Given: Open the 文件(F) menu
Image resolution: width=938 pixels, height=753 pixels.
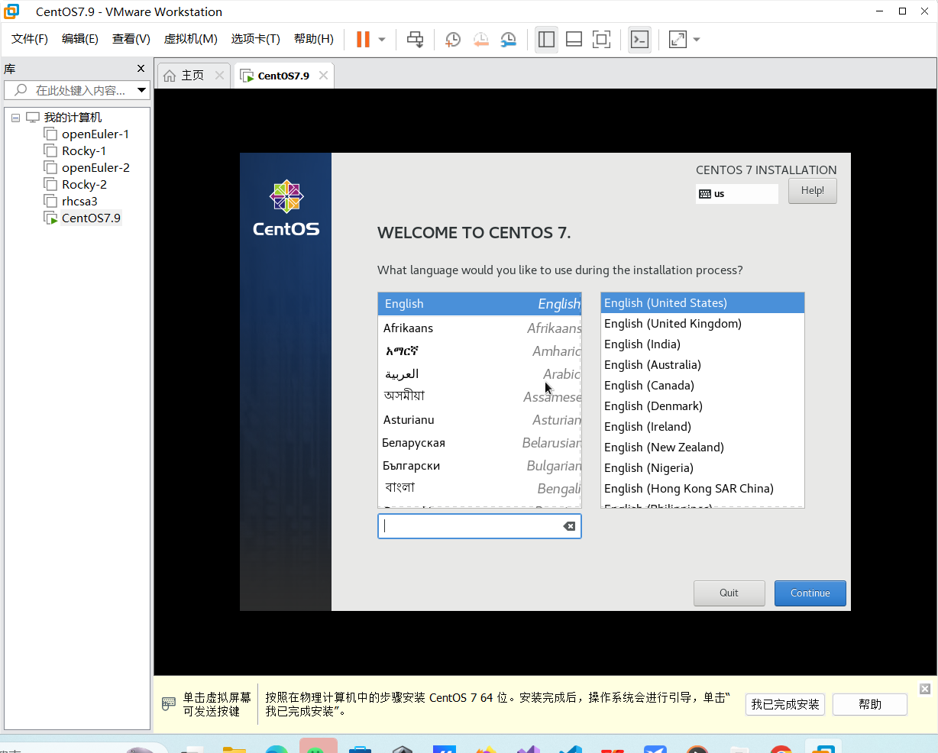Looking at the screenshot, I should coord(30,39).
